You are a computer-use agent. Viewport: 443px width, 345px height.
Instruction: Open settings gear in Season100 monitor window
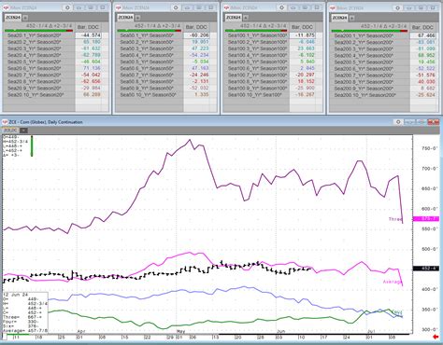(281, 7)
